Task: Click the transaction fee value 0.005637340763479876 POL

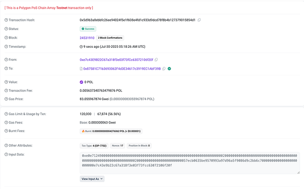Action: point(101,91)
